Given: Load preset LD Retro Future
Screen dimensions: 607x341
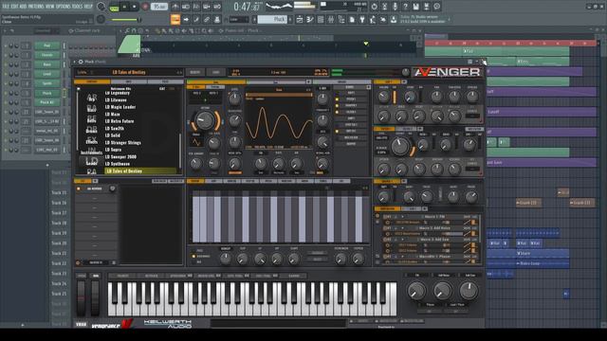Looking at the screenshot, I should pos(120,121).
